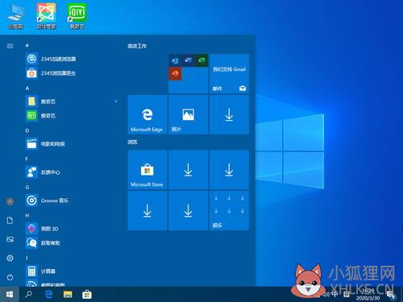Launch Excel from green Office tile

point(201,61)
